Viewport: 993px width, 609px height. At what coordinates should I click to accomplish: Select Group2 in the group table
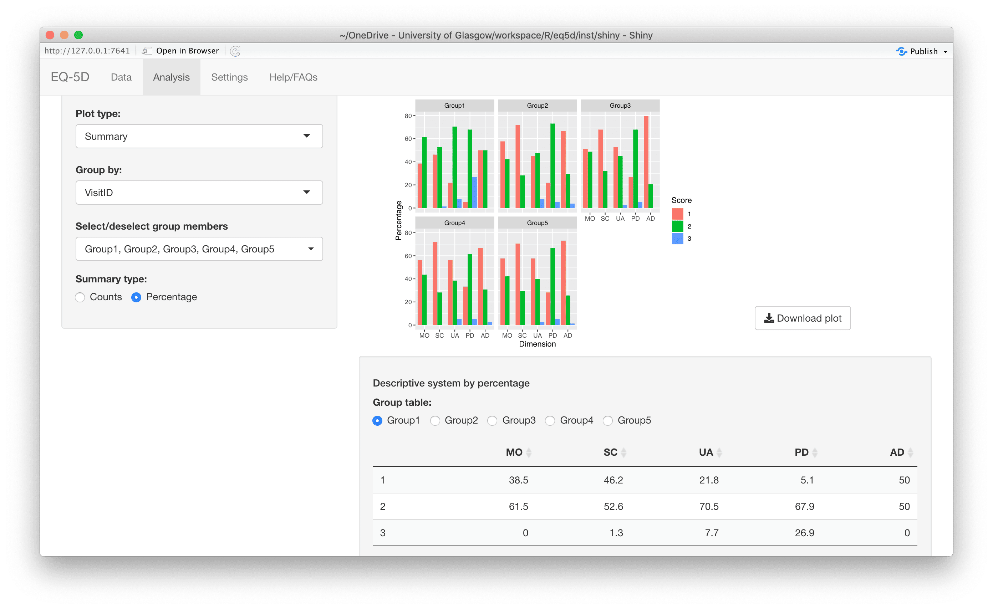pos(435,420)
